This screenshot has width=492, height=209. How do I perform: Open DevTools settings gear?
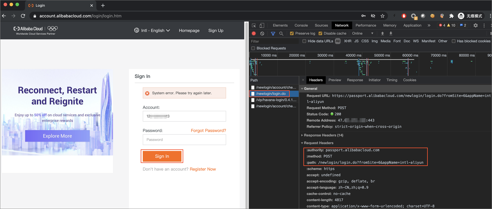click(x=476, y=26)
